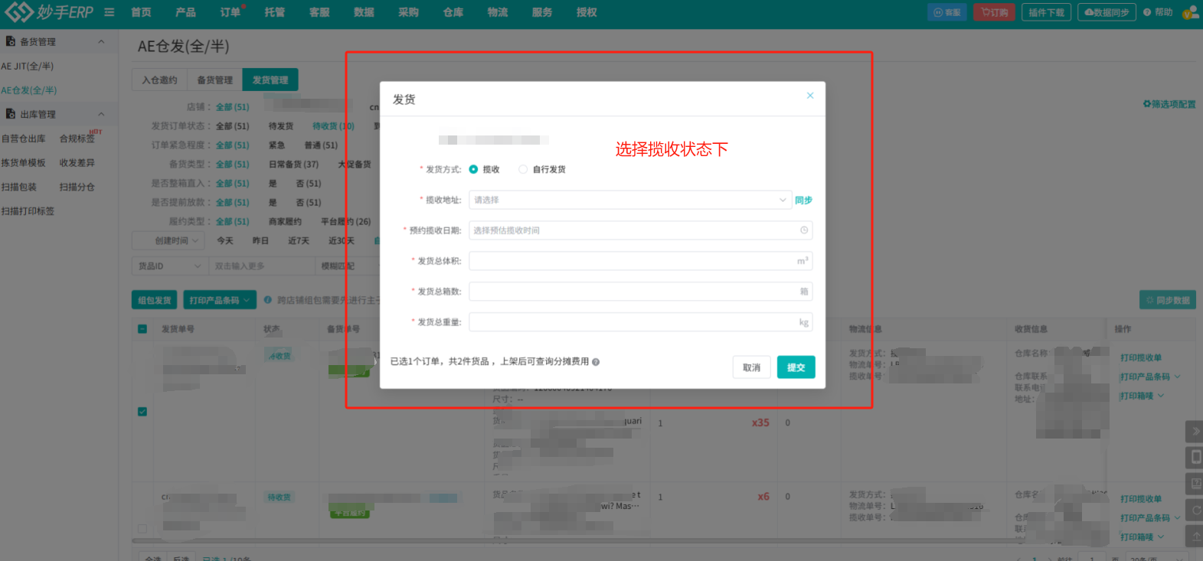The width and height of the screenshot is (1203, 561).
Task: Click 提交 to submit shipment
Action: pos(796,367)
